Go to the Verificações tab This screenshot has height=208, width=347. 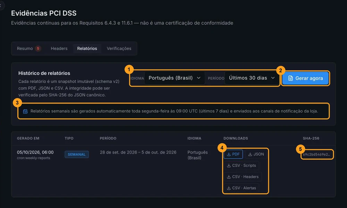click(119, 49)
